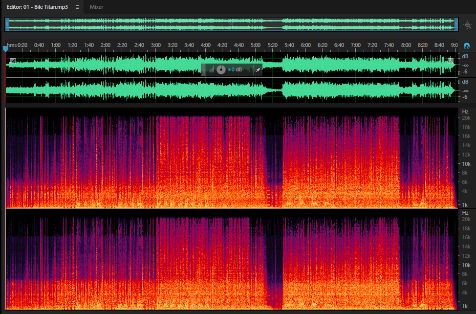Click the HUD amplitude knob
The image size is (476, 314).
221,70
